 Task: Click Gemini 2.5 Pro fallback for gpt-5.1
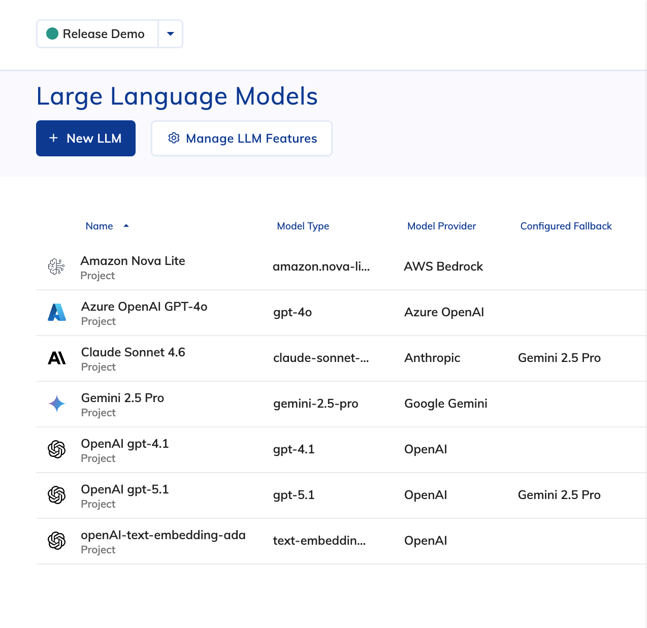[559, 495]
